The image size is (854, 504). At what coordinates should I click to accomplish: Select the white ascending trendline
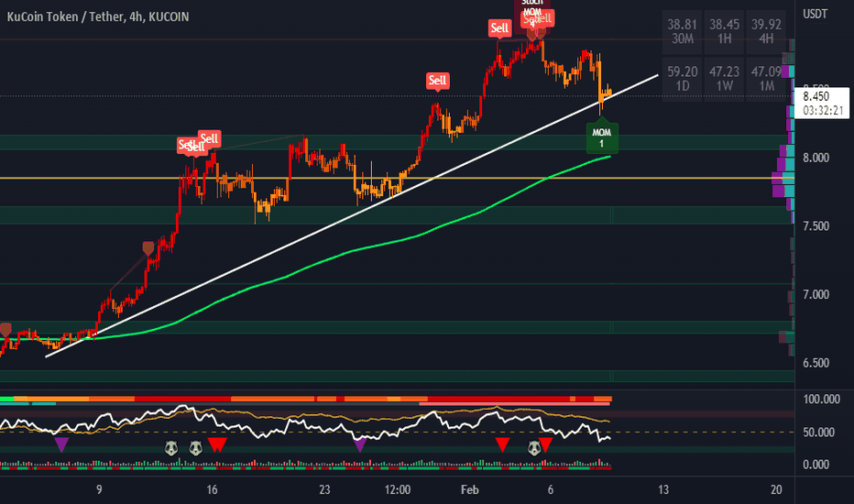pos(351,216)
